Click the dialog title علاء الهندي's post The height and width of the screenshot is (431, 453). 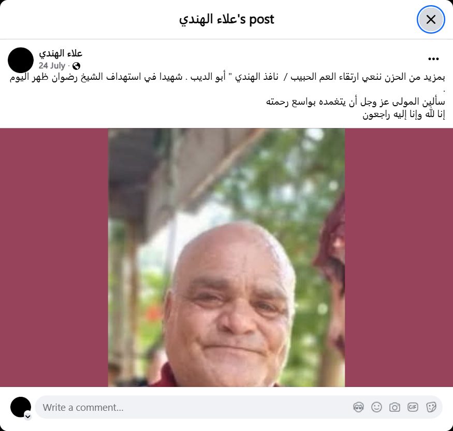226,20
